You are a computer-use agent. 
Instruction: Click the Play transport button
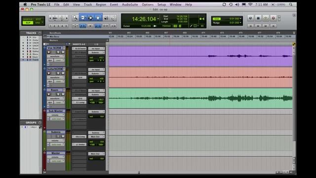coord(266,18)
